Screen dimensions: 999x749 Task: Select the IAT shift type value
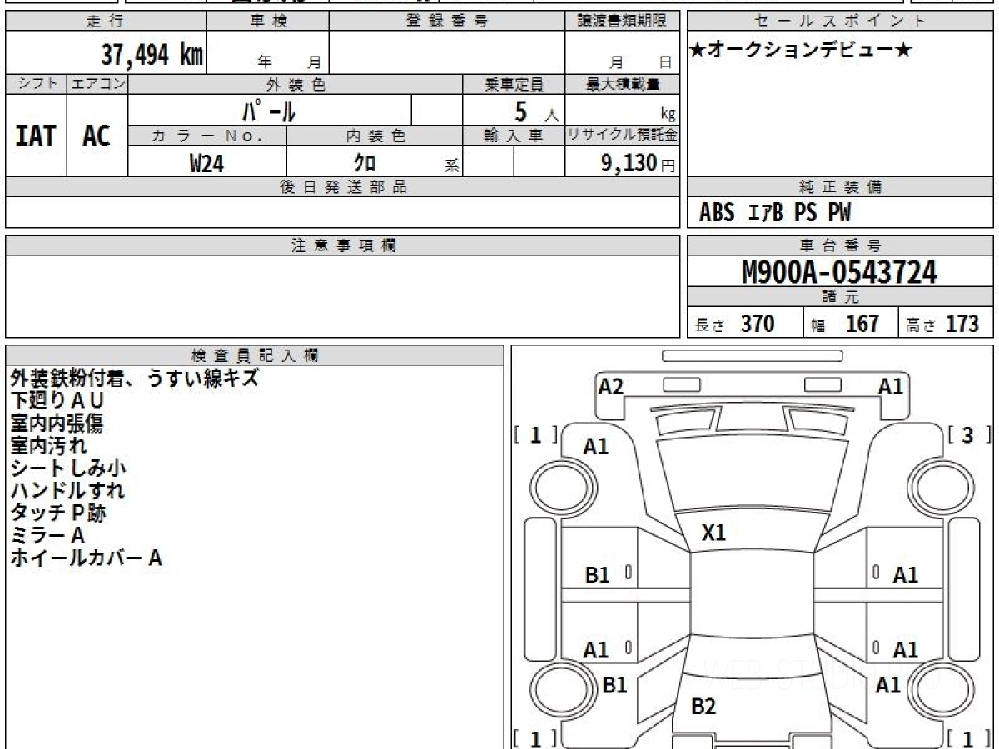tap(36, 136)
